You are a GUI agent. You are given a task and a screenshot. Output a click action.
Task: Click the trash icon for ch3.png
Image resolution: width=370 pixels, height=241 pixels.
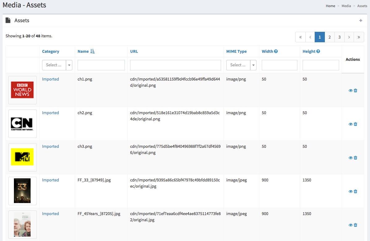[355, 158]
